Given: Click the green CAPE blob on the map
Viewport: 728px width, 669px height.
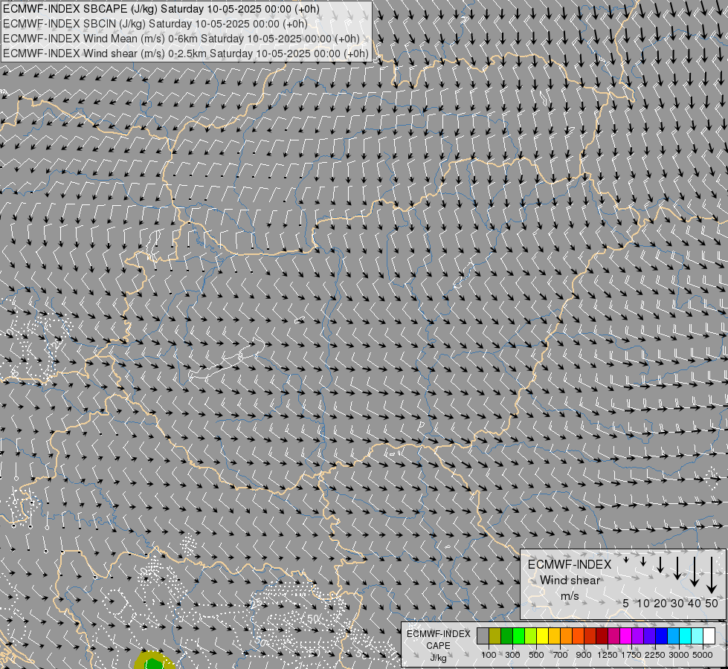Looking at the screenshot, I should pyautogui.click(x=154, y=663).
